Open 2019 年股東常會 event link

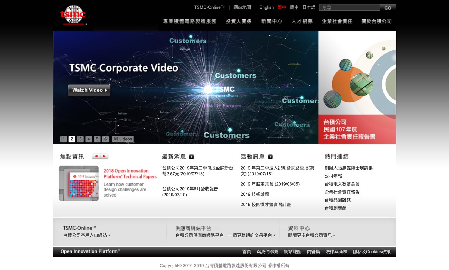pyautogui.click(x=270, y=184)
